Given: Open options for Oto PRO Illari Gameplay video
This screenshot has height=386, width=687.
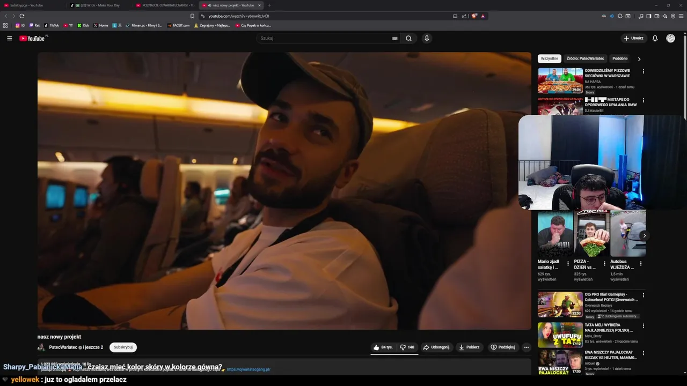Looking at the screenshot, I should pyautogui.click(x=644, y=295).
